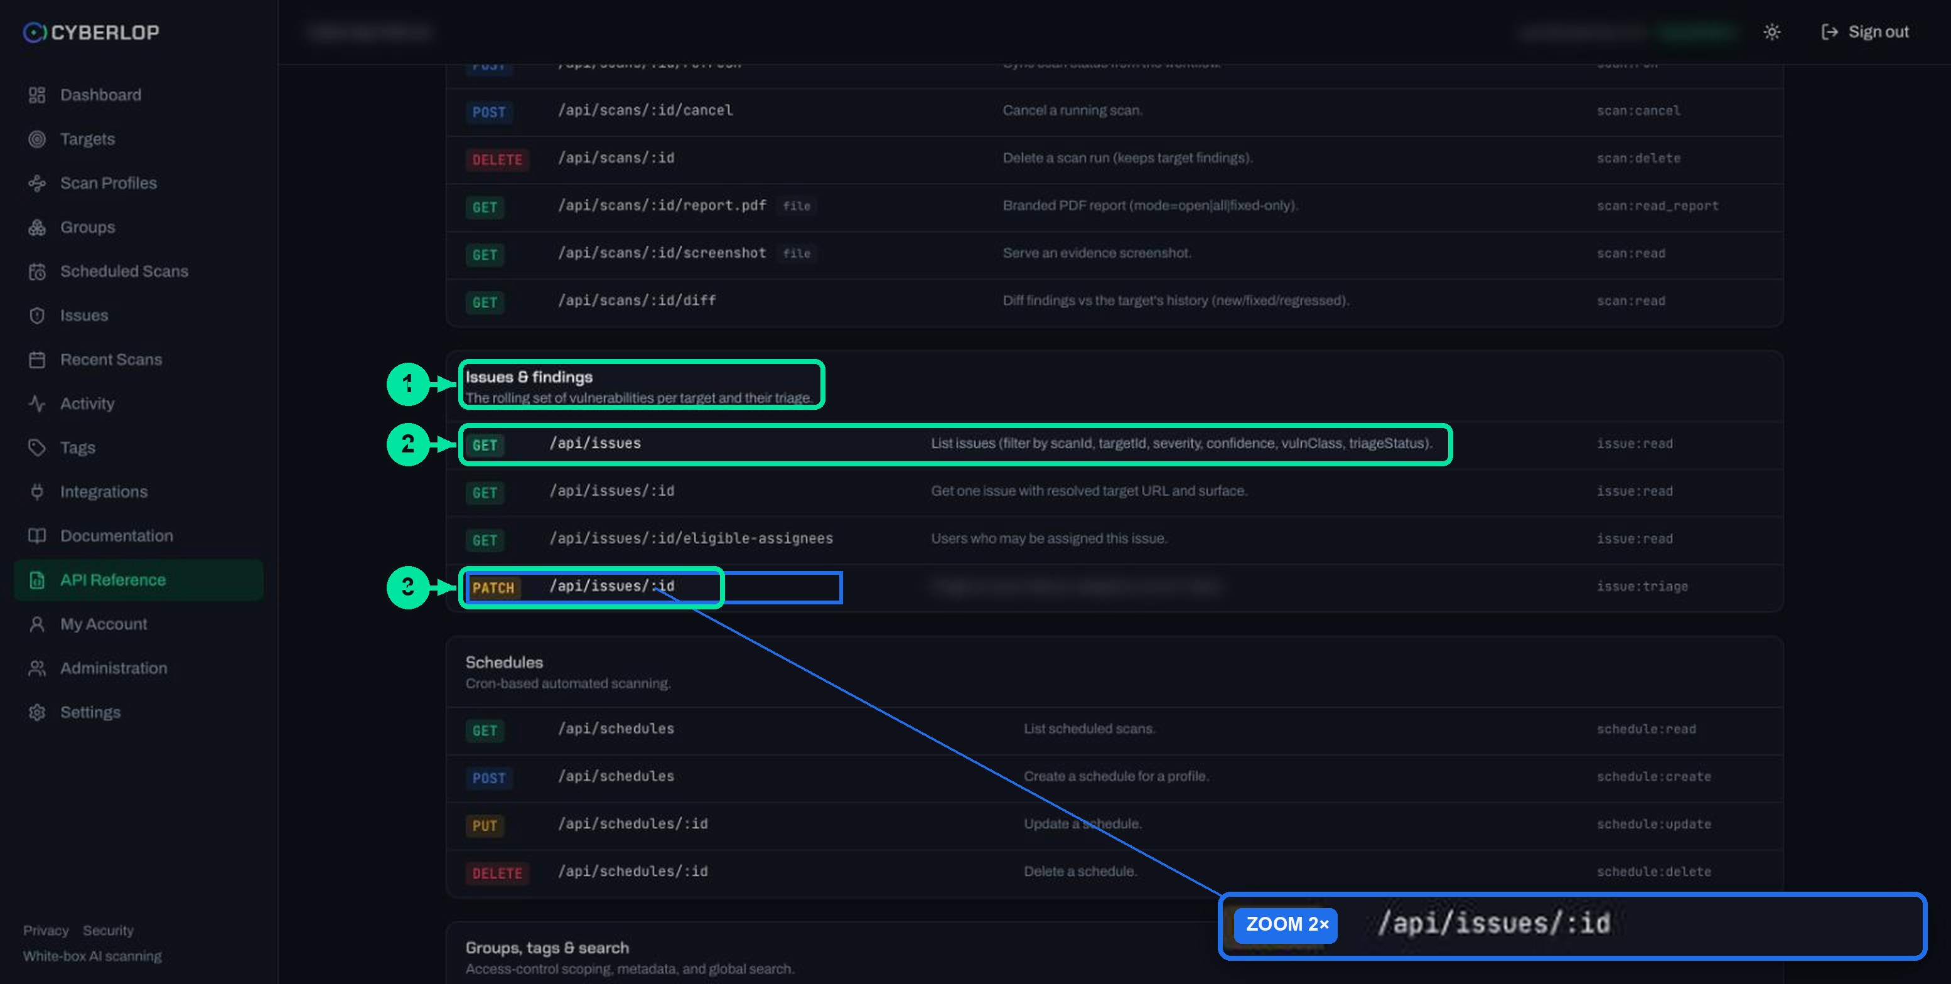Click the PUT badge for /api/schedules/:id
Viewport: 1951px width, 984px height.
click(x=485, y=825)
